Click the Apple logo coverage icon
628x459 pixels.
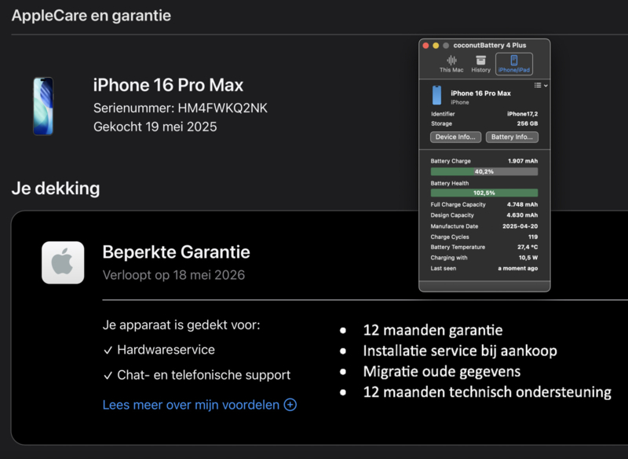tap(63, 263)
